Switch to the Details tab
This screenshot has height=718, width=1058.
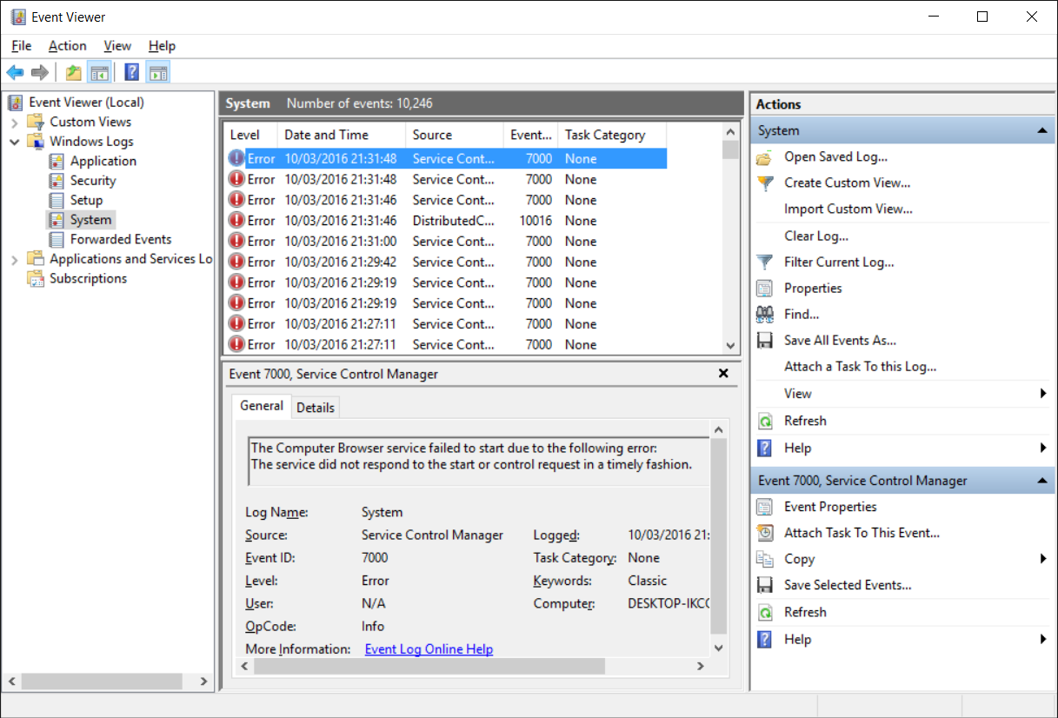click(x=315, y=407)
